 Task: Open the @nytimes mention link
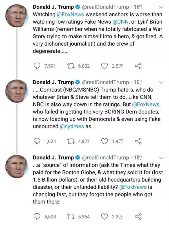pos(72,126)
